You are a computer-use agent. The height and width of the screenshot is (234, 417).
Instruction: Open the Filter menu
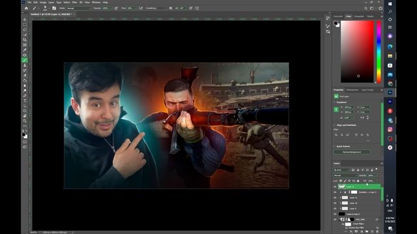(74, 2)
